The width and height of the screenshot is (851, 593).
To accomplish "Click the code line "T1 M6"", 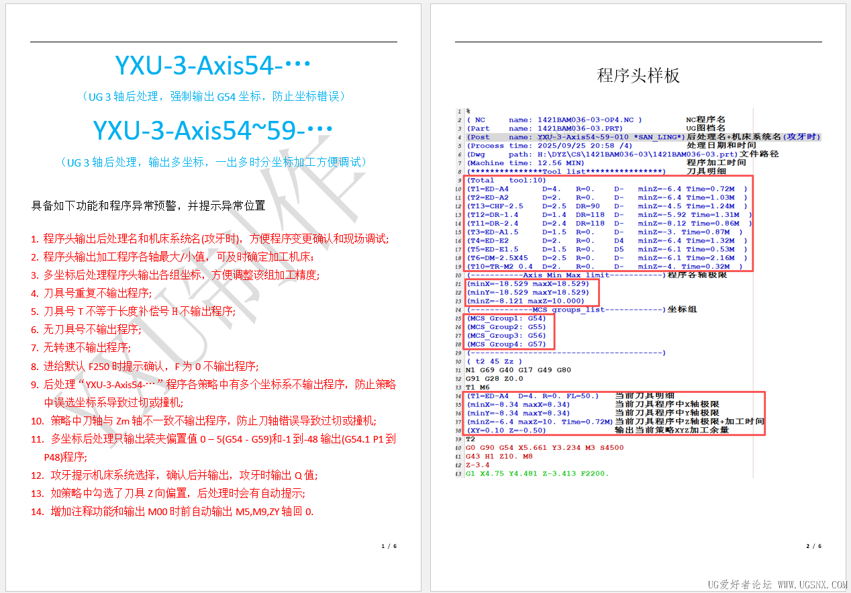I will point(479,387).
